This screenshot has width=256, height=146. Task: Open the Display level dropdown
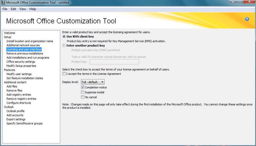(x=93, y=82)
